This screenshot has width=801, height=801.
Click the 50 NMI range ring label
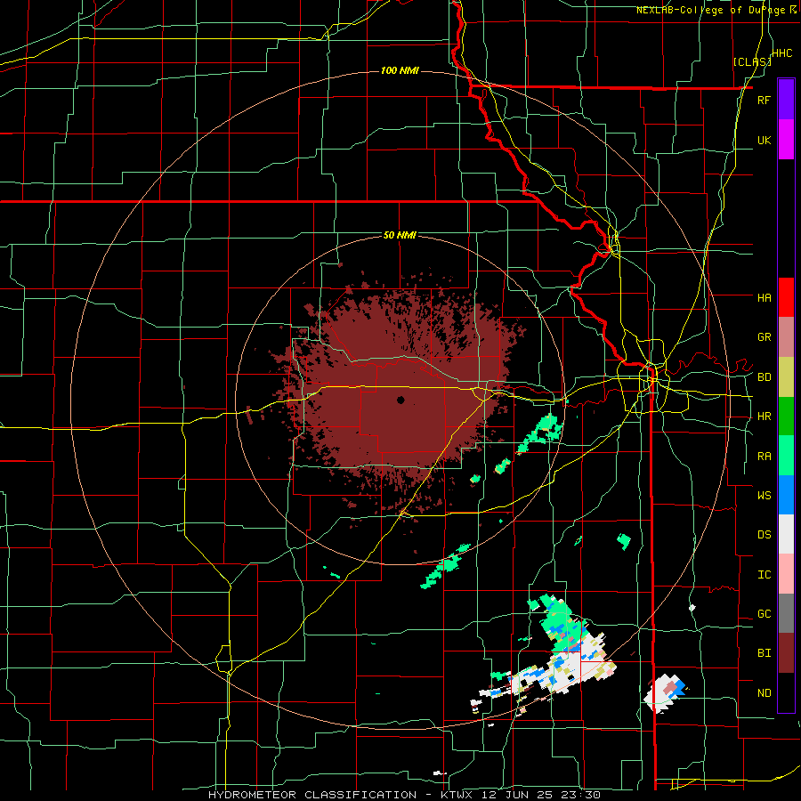click(400, 236)
